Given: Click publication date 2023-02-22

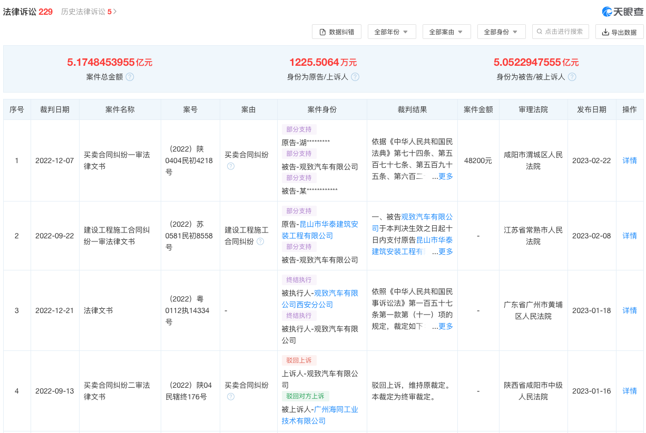Looking at the screenshot, I should (592, 160).
